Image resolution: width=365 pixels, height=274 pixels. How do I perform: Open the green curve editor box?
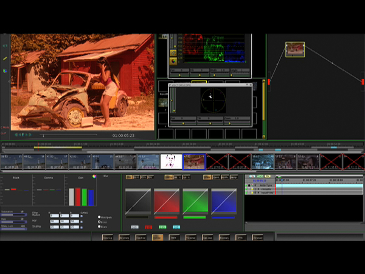point(194,200)
